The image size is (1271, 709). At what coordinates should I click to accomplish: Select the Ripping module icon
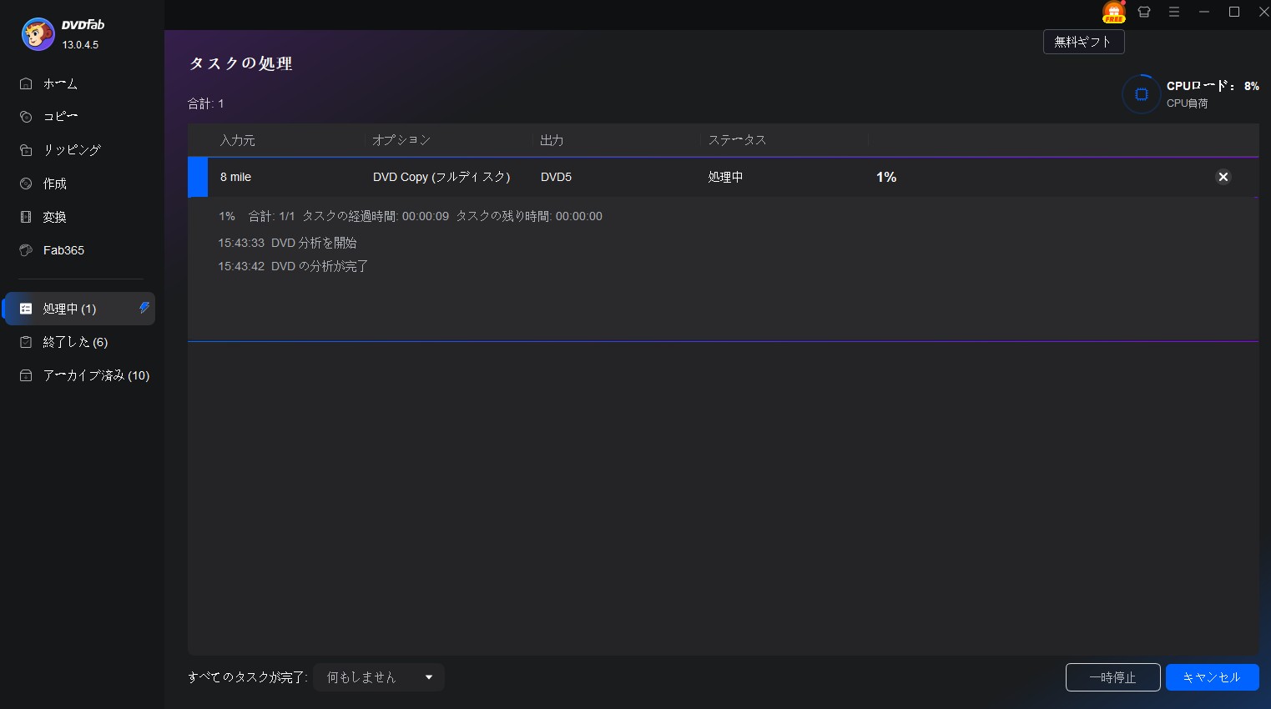coord(26,150)
